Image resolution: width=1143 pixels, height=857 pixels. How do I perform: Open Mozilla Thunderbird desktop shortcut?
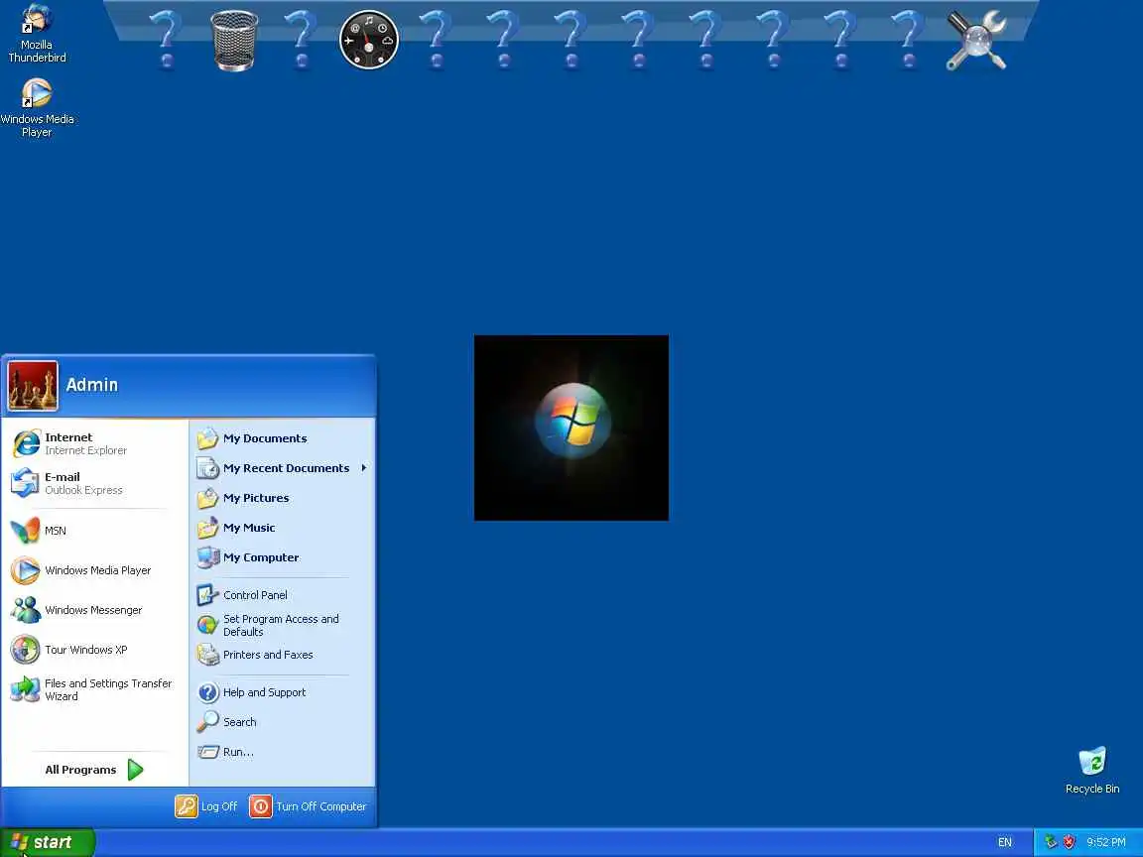37,34
